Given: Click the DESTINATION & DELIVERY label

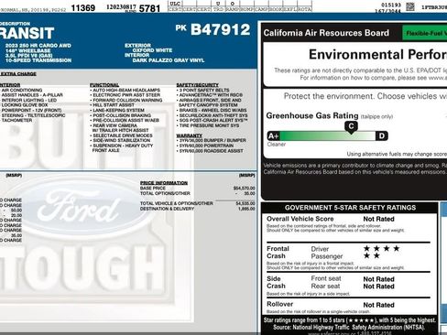Looking at the screenshot, I should point(168,209).
